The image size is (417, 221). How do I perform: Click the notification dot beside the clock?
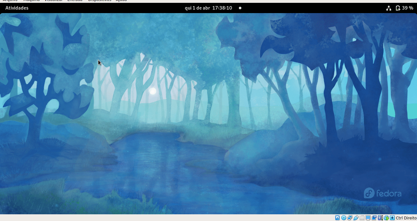click(x=240, y=8)
